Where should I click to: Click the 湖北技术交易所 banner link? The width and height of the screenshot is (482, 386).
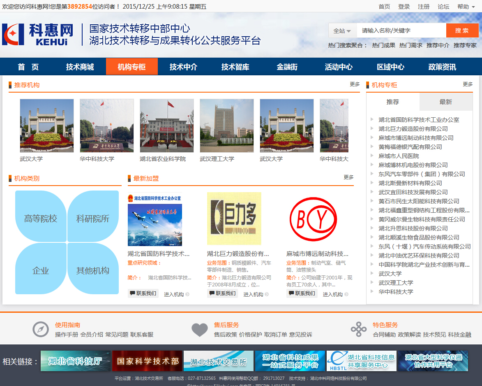[x=219, y=361]
